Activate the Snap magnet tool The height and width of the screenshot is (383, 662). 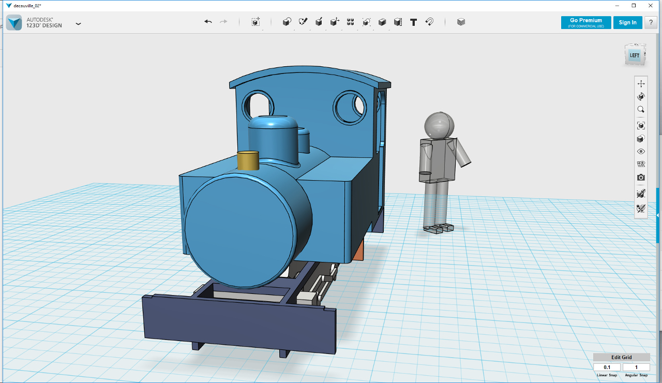click(429, 22)
